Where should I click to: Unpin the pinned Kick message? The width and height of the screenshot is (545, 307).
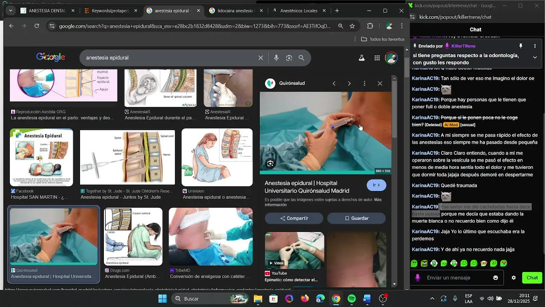pos(520,46)
